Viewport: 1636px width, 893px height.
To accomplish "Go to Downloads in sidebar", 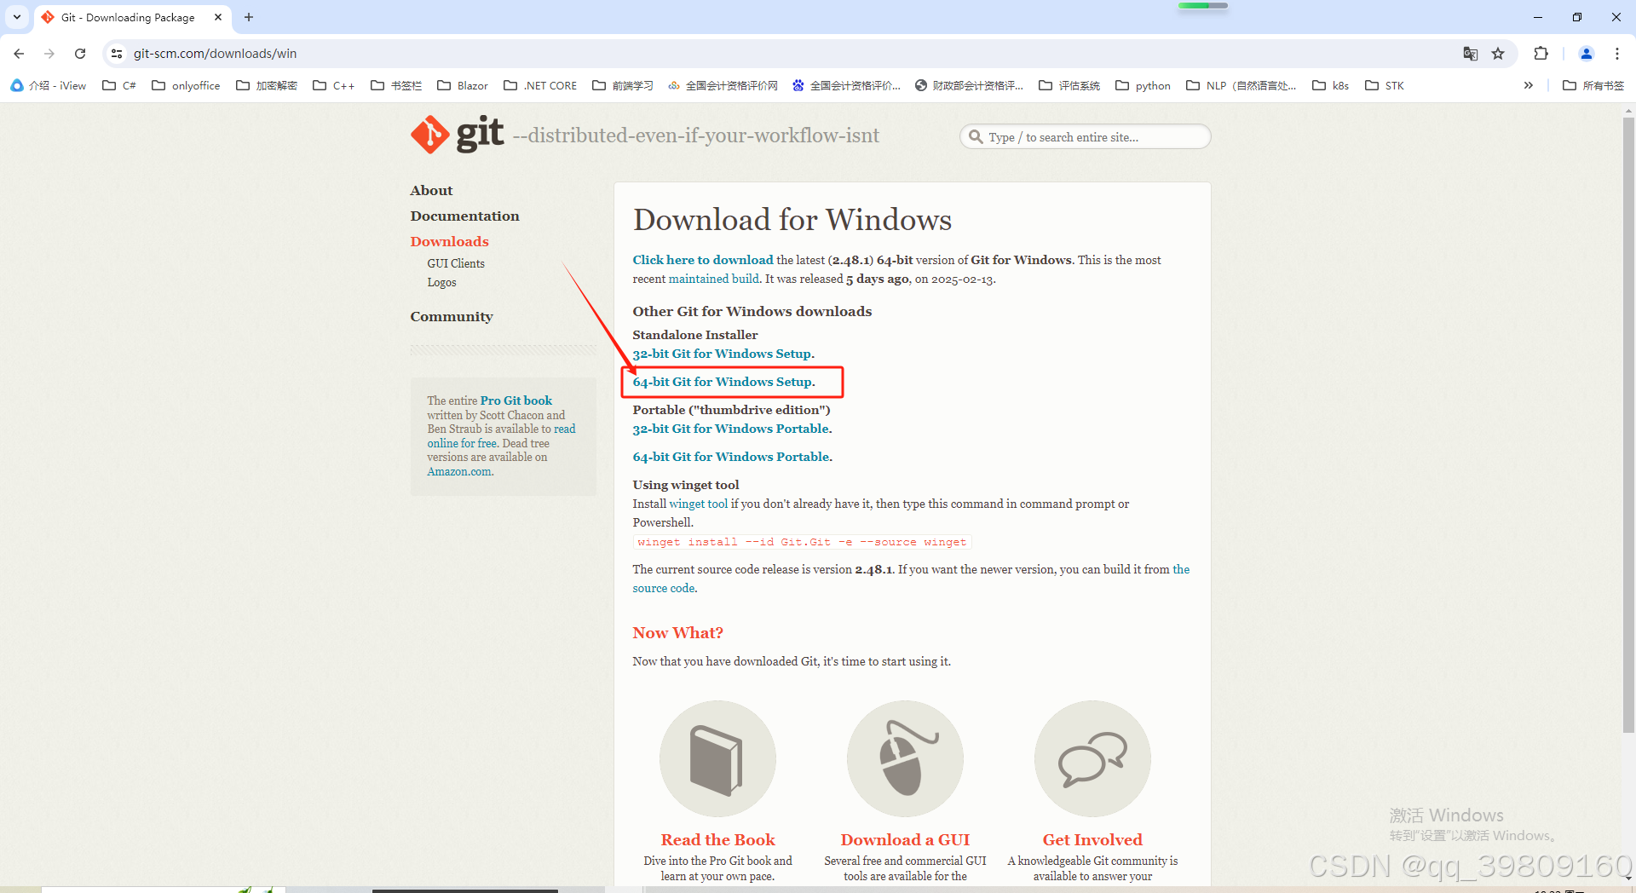I will (449, 241).
